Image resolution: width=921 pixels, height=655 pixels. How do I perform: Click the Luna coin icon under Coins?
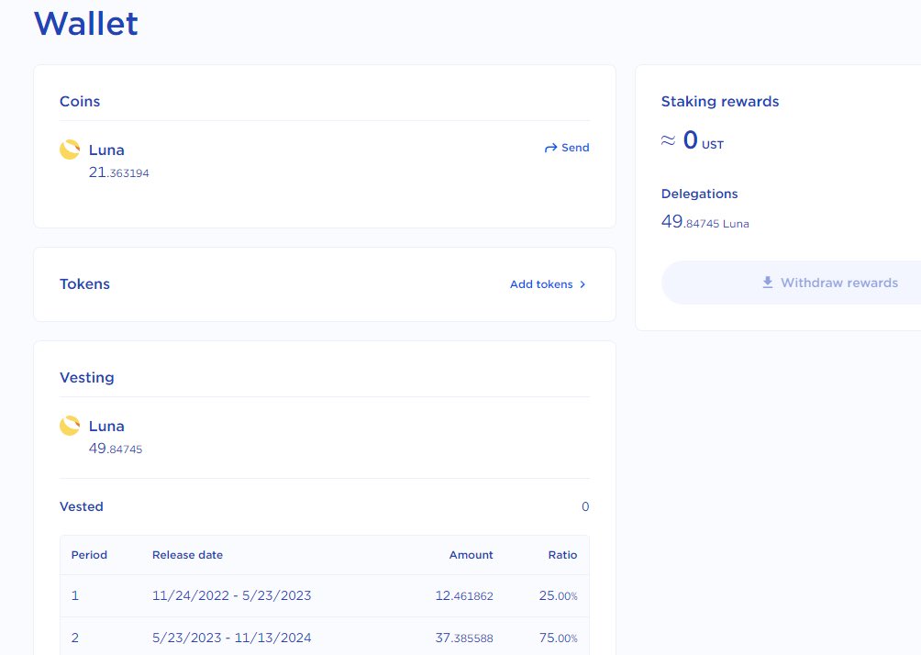[x=70, y=150]
